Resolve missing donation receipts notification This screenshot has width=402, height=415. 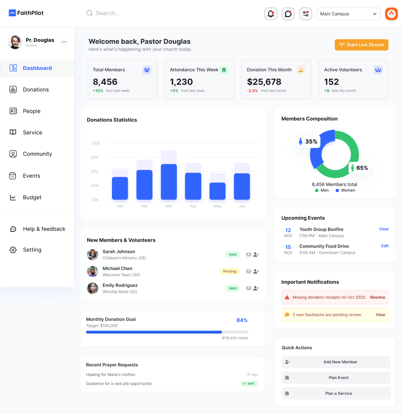click(378, 297)
